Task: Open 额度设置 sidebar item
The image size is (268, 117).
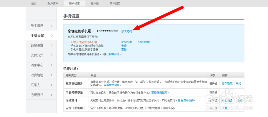Action: [41, 45]
